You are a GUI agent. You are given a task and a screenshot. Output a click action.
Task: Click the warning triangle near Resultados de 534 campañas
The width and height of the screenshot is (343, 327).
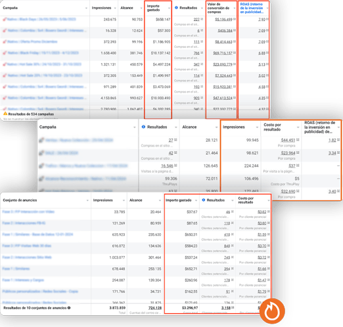pyautogui.click(x=5, y=114)
